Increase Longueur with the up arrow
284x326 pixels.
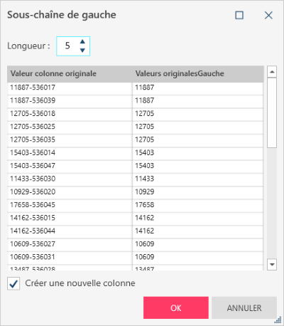coord(82,42)
